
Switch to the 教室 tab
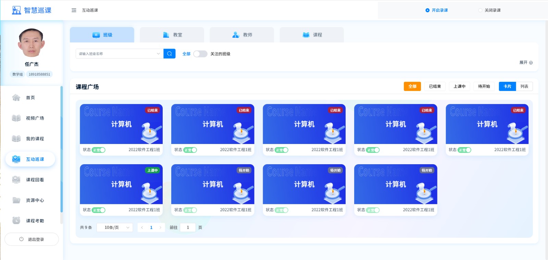[172, 35]
